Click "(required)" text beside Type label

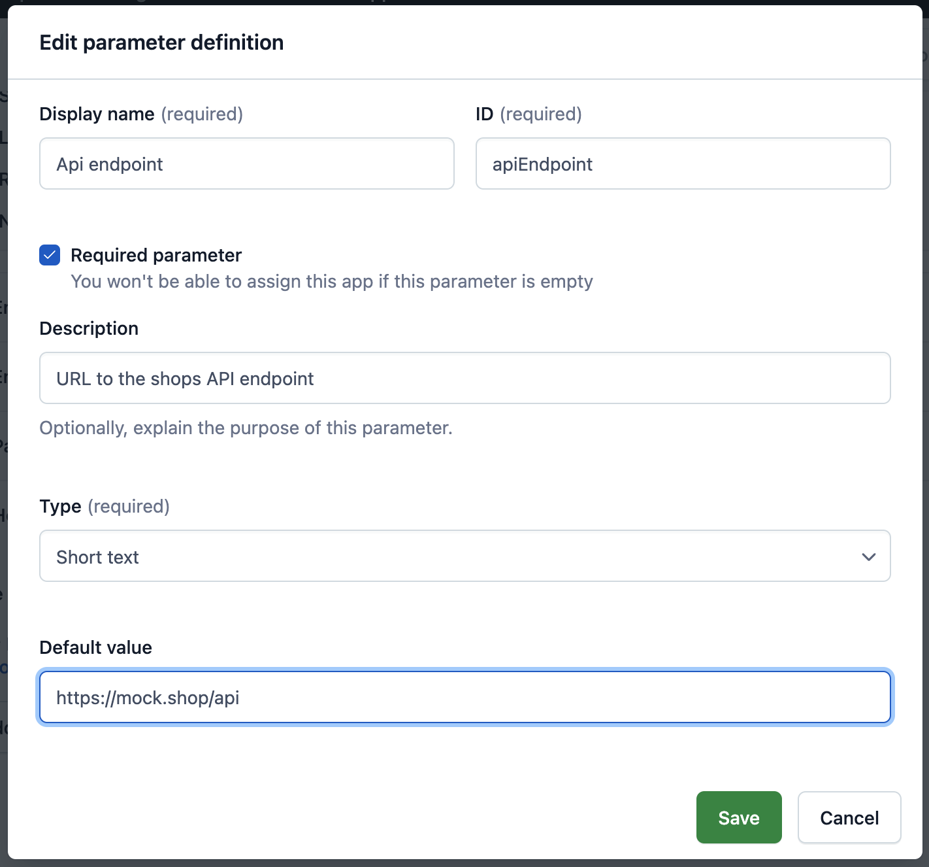coord(129,507)
